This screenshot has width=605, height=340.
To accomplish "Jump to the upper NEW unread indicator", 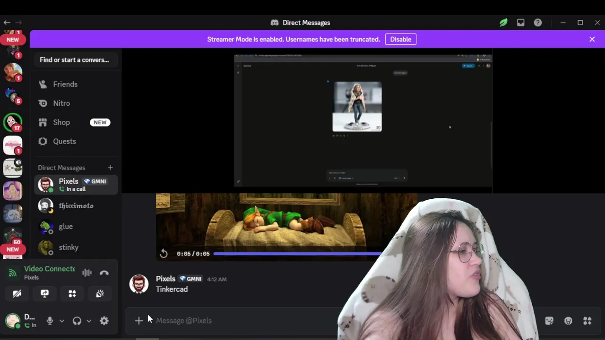I will (x=13, y=40).
